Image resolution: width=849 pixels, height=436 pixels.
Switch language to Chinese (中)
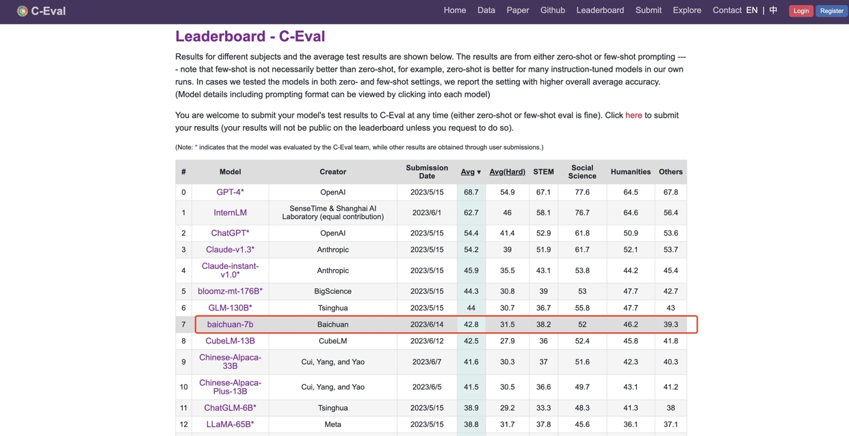[773, 10]
